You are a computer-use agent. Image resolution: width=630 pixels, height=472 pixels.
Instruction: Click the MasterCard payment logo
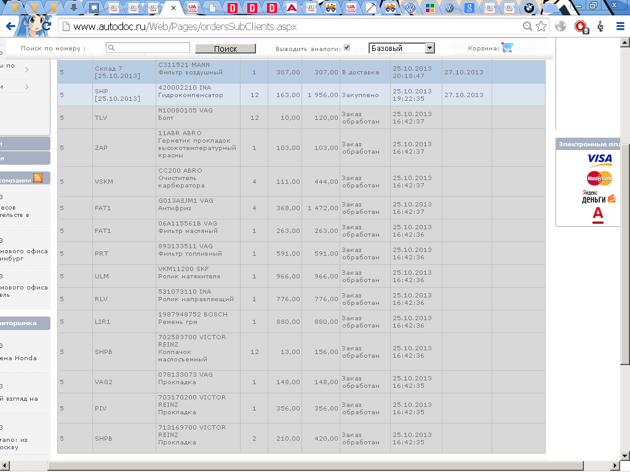click(599, 179)
